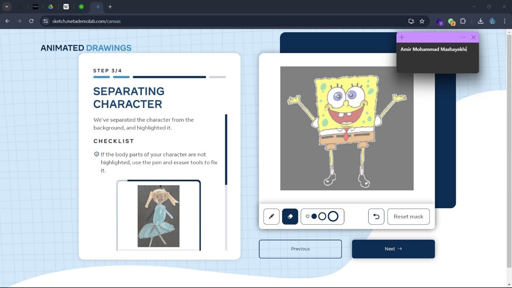Go forward in browser history
512x288 pixels.
tap(19, 21)
